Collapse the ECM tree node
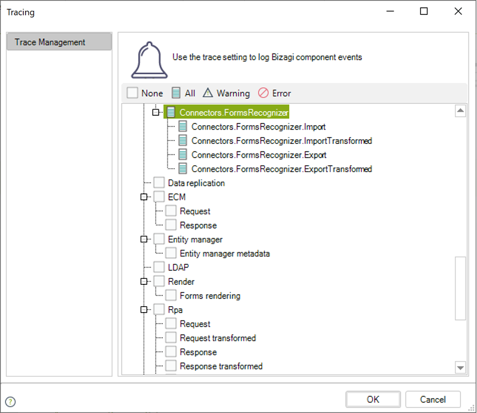Screen dimensions: 477x413 144,197
